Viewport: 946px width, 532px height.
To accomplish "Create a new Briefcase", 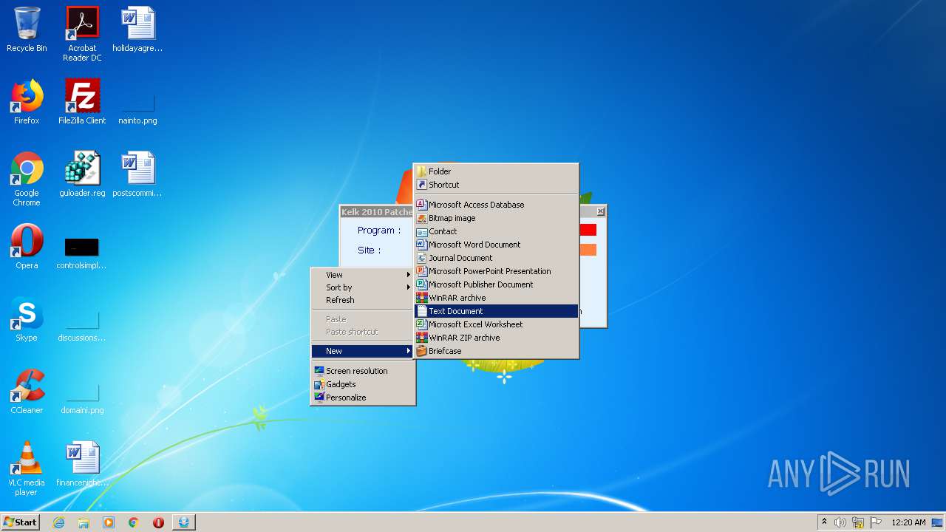I will pos(496,351).
